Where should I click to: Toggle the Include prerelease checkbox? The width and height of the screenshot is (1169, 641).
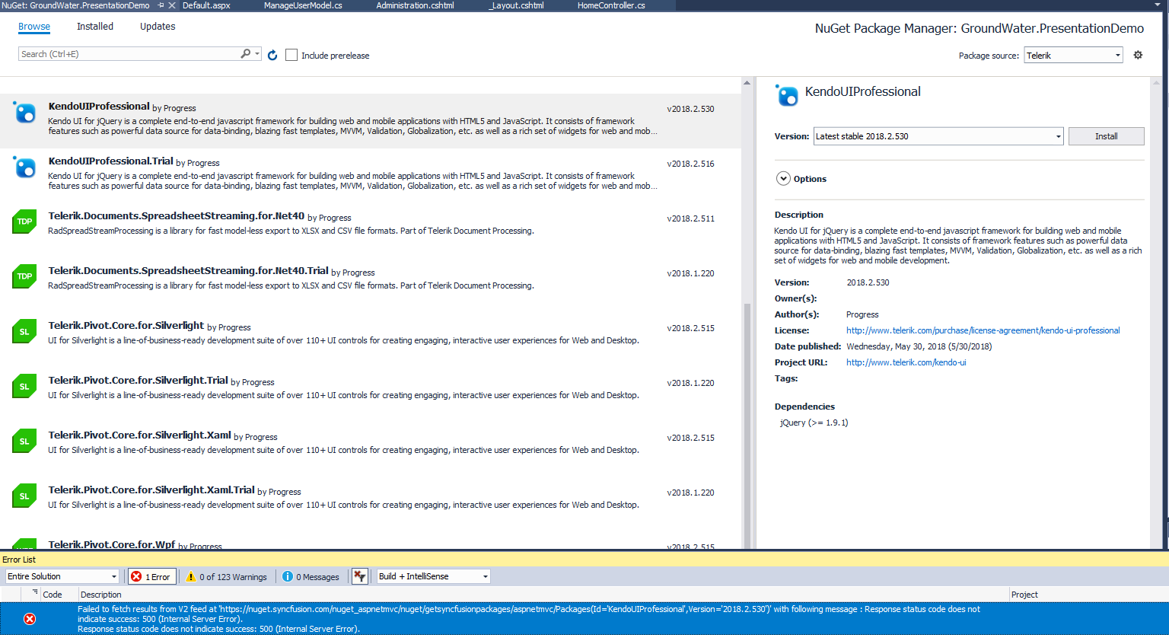[291, 55]
